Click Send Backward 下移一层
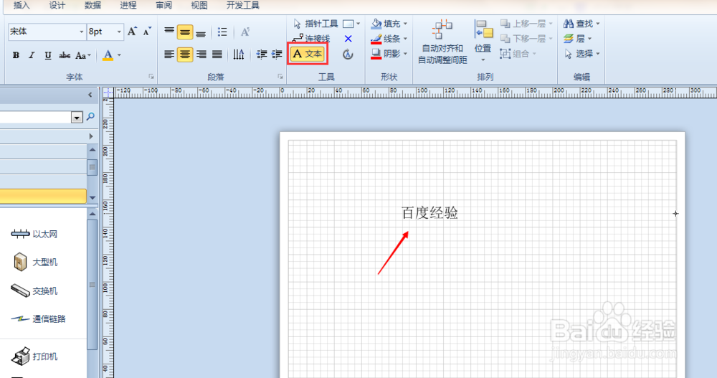The height and width of the screenshot is (378, 717). click(x=526, y=39)
